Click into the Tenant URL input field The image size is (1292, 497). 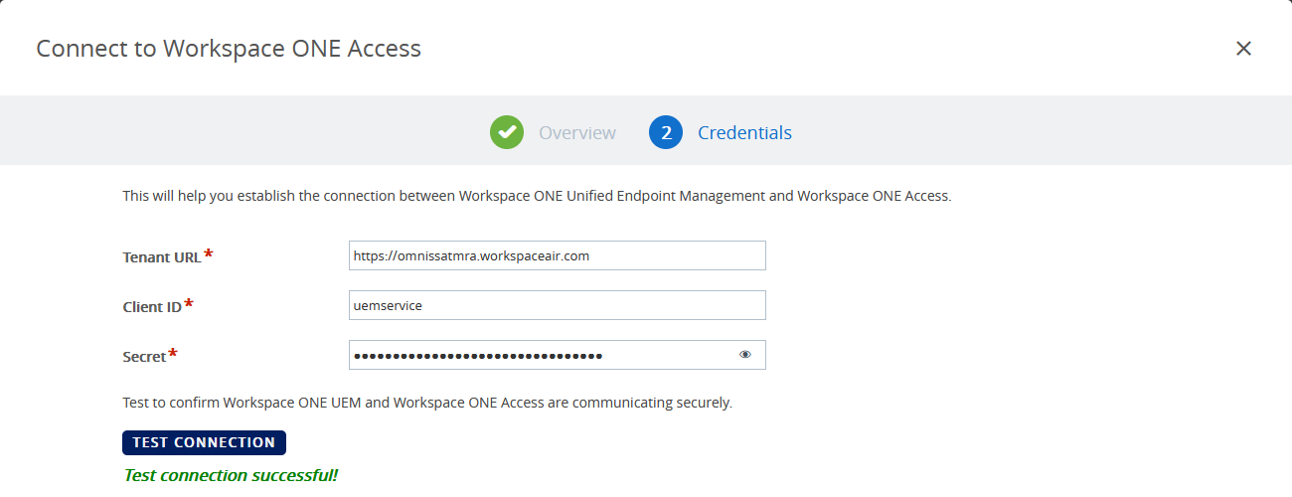click(x=557, y=255)
